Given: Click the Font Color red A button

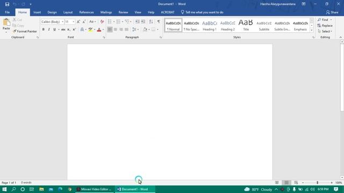Looking at the screenshot, I should pos(99,29).
